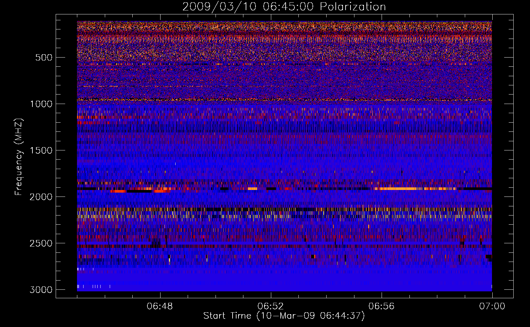Screen dimensions: 530x327
Task: Click the 2000 frequency tick label
Action: coord(41,197)
